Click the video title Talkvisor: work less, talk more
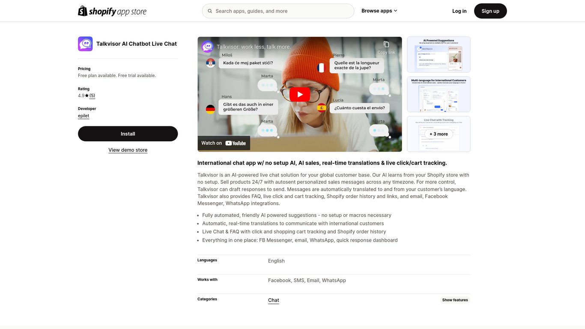This screenshot has width=585, height=329. [x=254, y=47]
